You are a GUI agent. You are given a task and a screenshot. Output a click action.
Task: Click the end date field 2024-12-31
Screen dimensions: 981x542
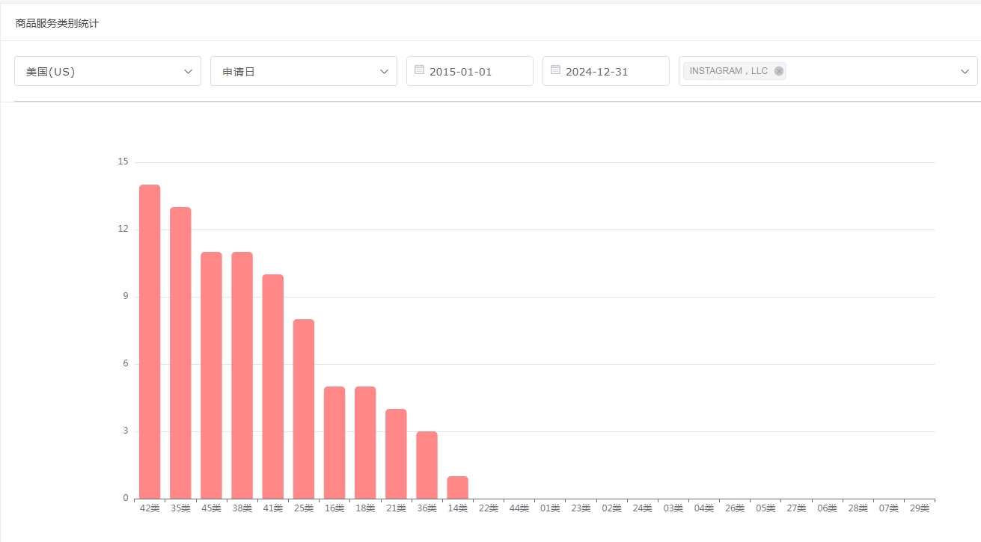(x=606, y=72)
